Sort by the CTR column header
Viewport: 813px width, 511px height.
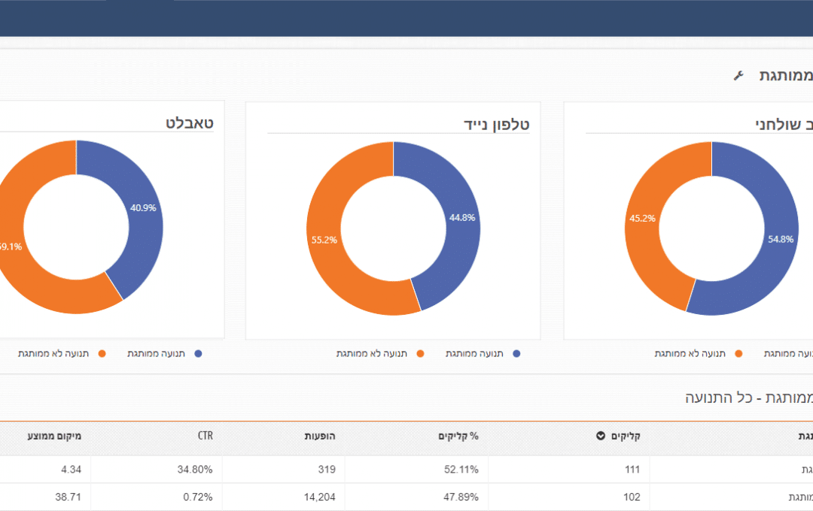click(x=206, y=436)
